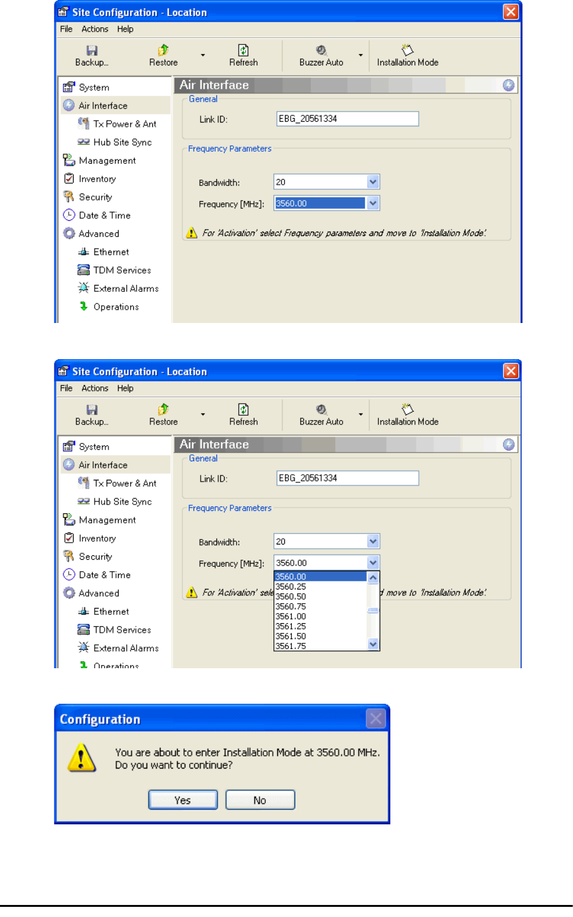Click Installation Mode icon in top window
The image size is (573, 917).
click(407, 50)
